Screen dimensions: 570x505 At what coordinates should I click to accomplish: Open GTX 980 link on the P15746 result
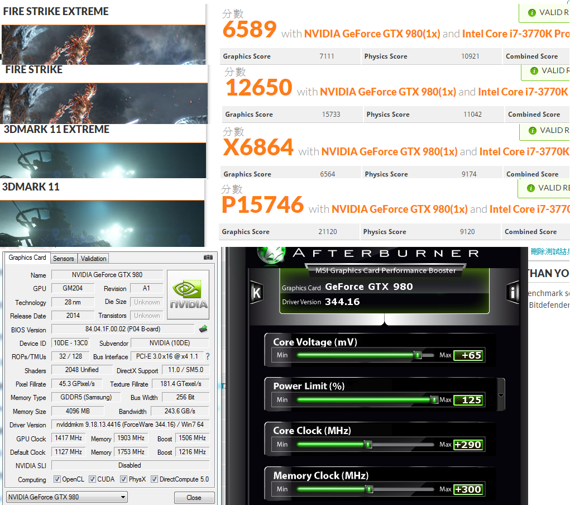click(x=400, y=209)
